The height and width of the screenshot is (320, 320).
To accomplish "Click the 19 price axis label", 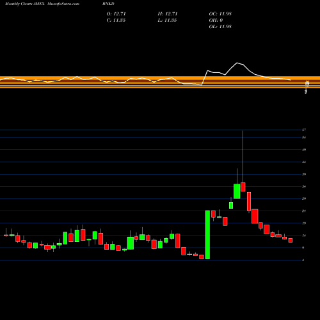I will (x=304, y=223).
